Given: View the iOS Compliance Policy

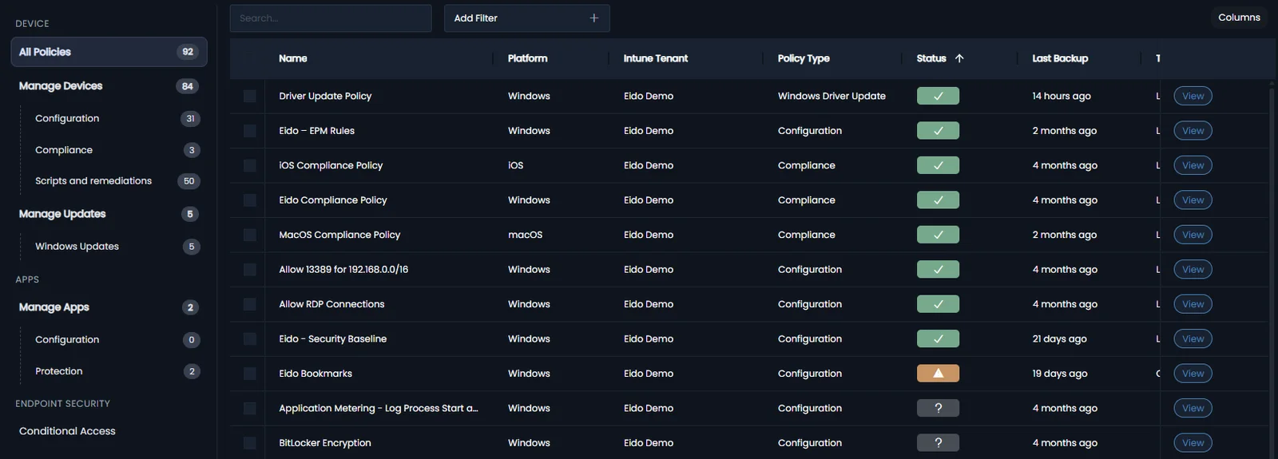Looking at the screenshot, I should [x=1193, y=165].
